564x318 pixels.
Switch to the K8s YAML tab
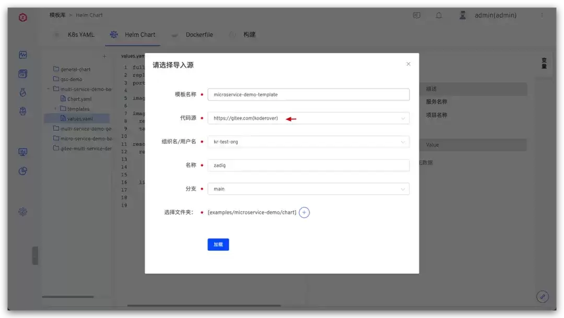tap(81, 34)
